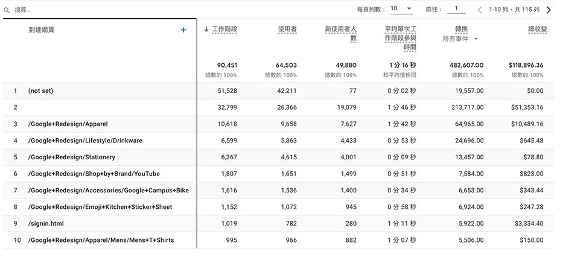The height and width of the screenshot is (254, 563).
Task: Click the search magnifier icon
Action: [7, 10]
